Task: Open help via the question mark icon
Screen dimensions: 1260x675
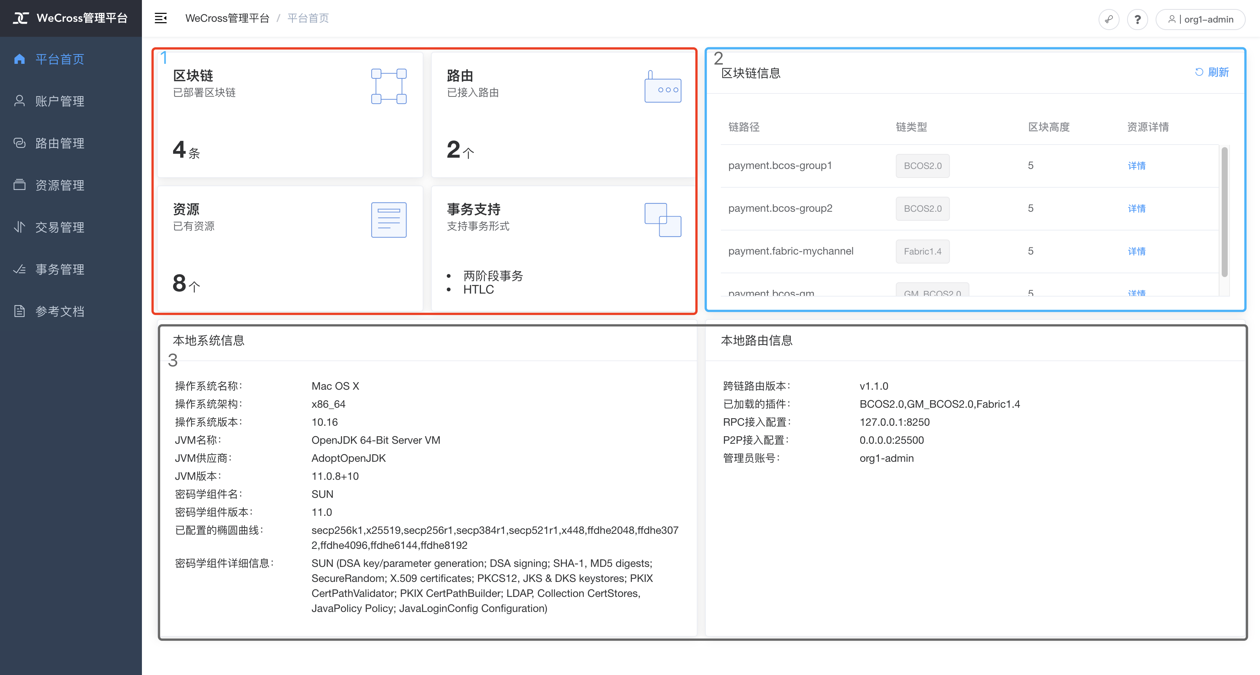Action: (x=1137, y=19)
